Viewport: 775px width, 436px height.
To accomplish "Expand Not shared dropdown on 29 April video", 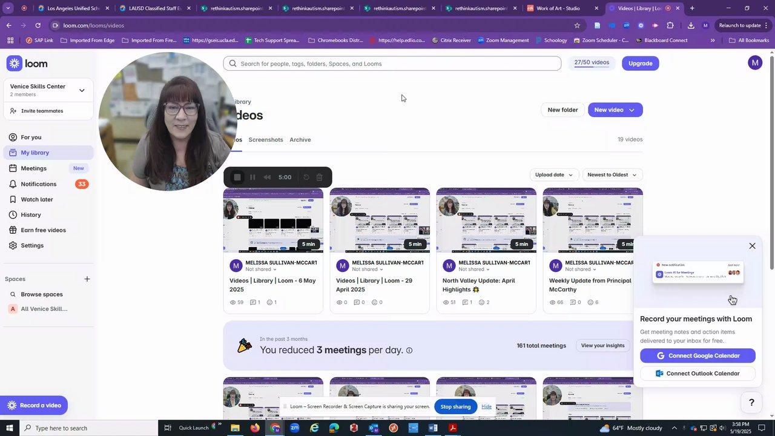I will (367, 269).
